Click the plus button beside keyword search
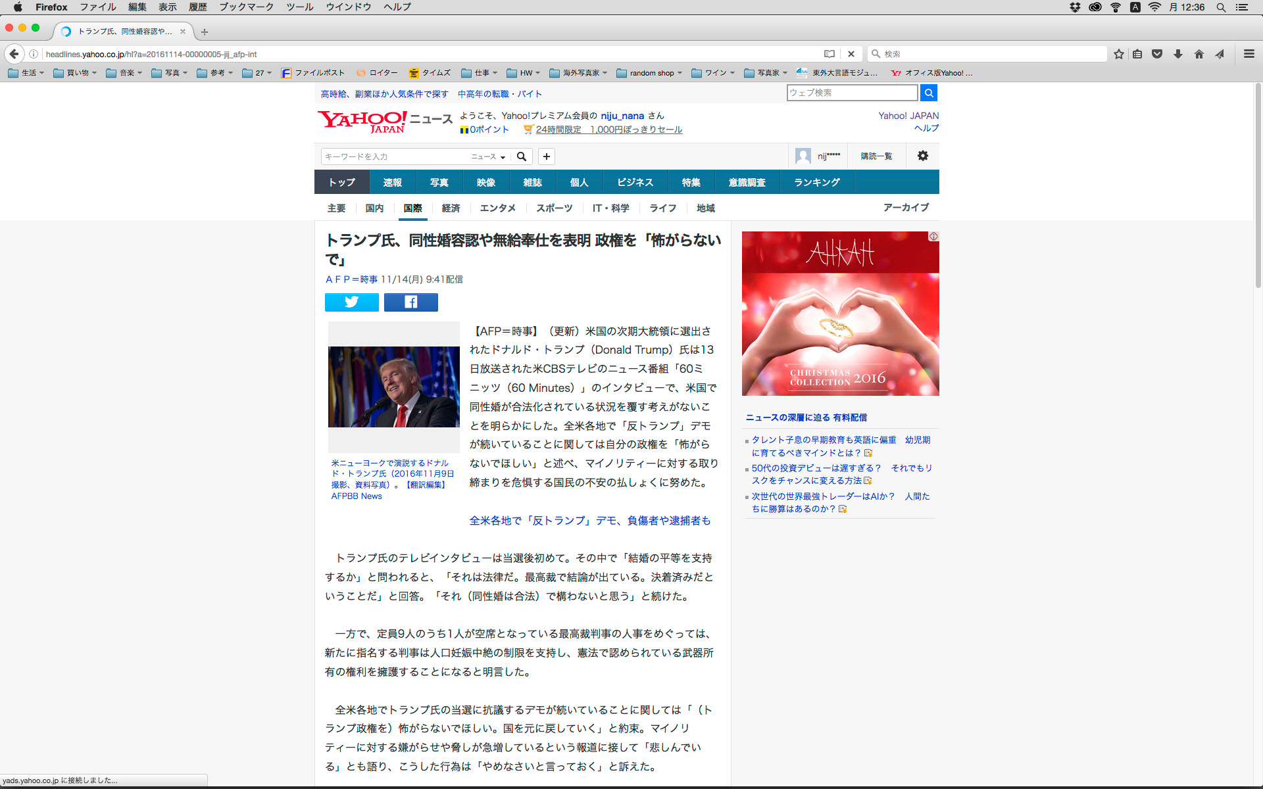This screenshot has width=1263, height=789. pyautogui.click(x=546, y=156)
